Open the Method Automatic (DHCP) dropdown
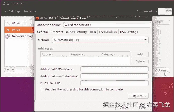 coord(100,40)
